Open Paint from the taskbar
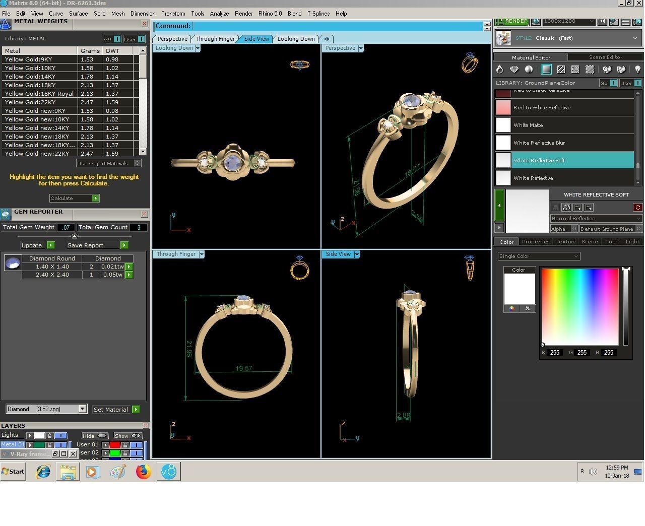Screen dimensions: 645x526 point(118,472)
